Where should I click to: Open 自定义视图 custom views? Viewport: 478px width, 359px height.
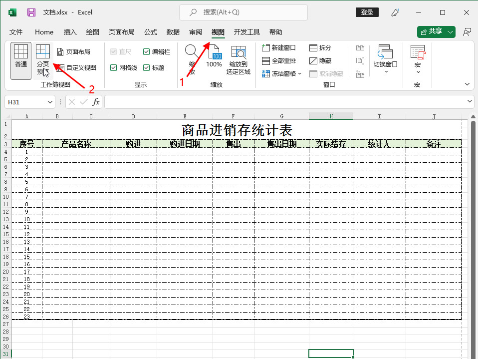76,68
